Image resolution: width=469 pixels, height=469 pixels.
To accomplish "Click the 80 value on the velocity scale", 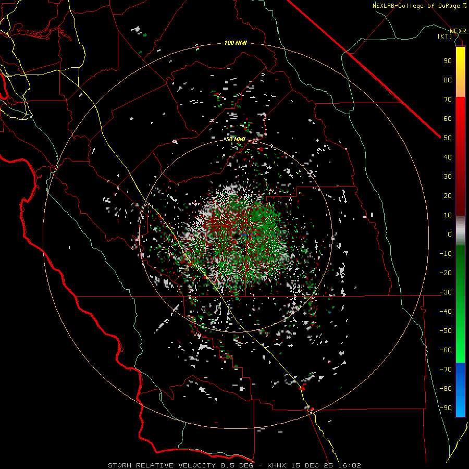I will [x=448, y=80].
